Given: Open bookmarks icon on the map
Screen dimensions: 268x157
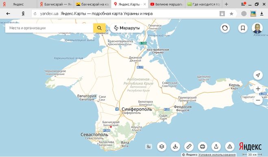Looking at the screenshot, I should [243, 28].
